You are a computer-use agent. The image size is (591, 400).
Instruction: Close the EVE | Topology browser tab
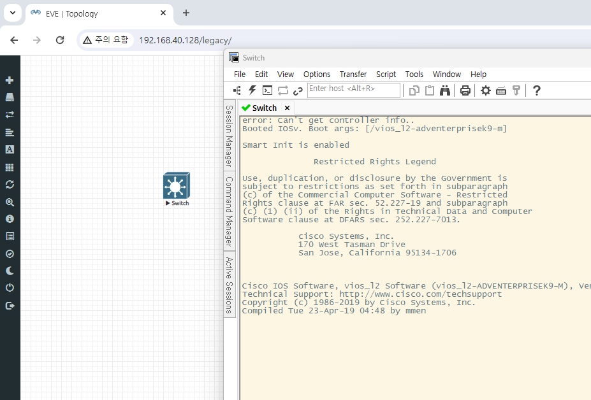163,13
